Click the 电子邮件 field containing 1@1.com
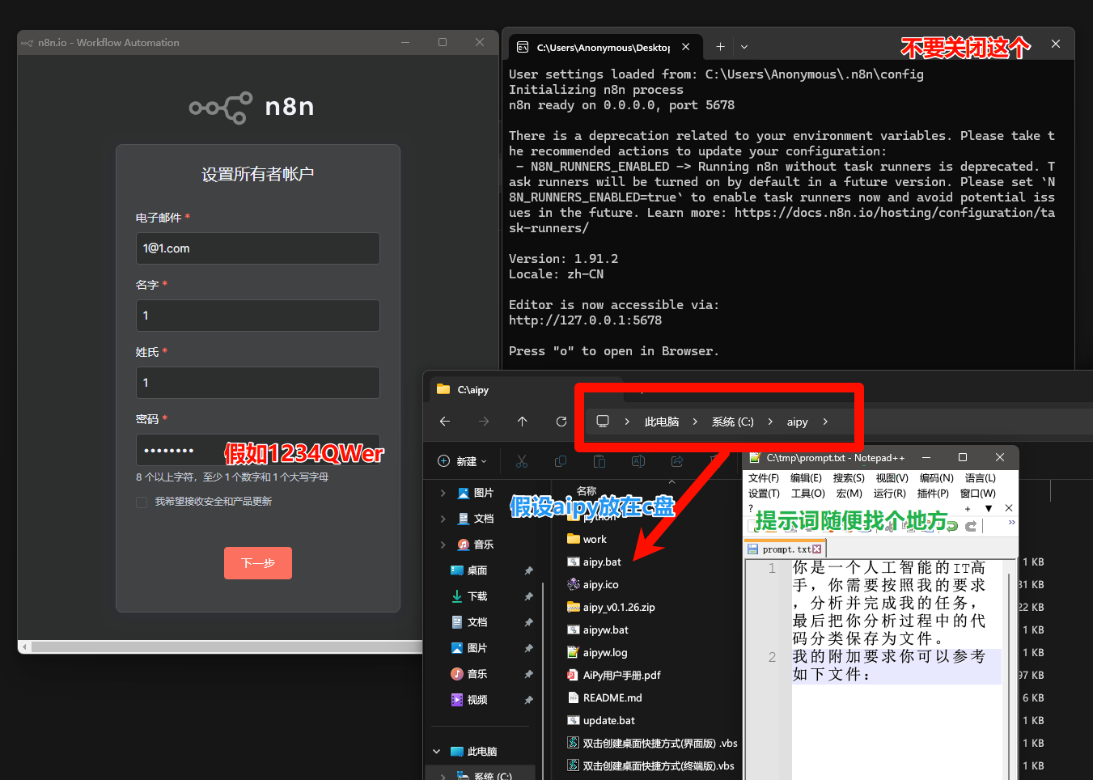This screenshot has height=780, width=1093. (x=258, y=248)
